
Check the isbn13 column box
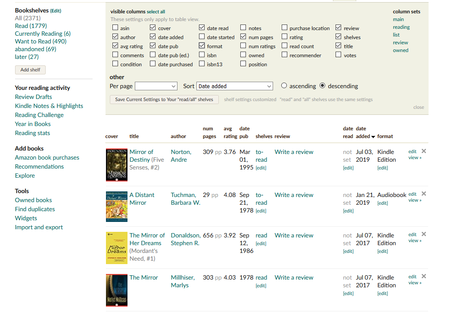[x=202, y=64]
